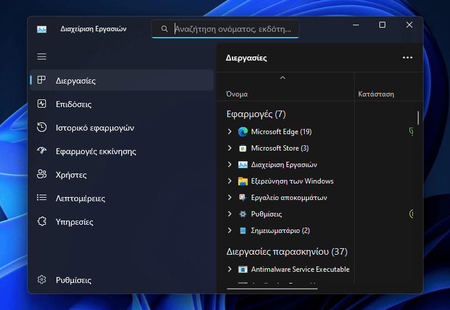
Task: Click the Ιστορικό εφαρμογών history icon
Action: click(x=42, y=127)
